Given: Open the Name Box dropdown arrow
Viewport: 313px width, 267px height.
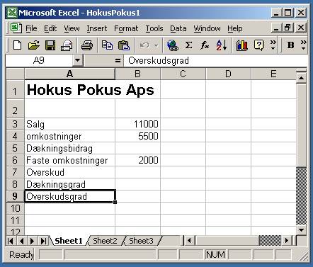Looking at the screenshot, I should click(77, 61).
